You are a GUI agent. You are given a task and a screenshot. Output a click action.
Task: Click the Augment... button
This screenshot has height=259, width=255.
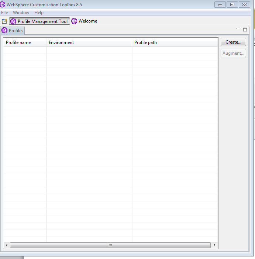233,53
